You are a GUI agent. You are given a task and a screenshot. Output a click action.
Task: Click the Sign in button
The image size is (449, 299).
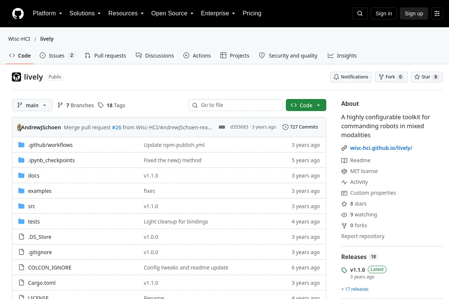384,13
